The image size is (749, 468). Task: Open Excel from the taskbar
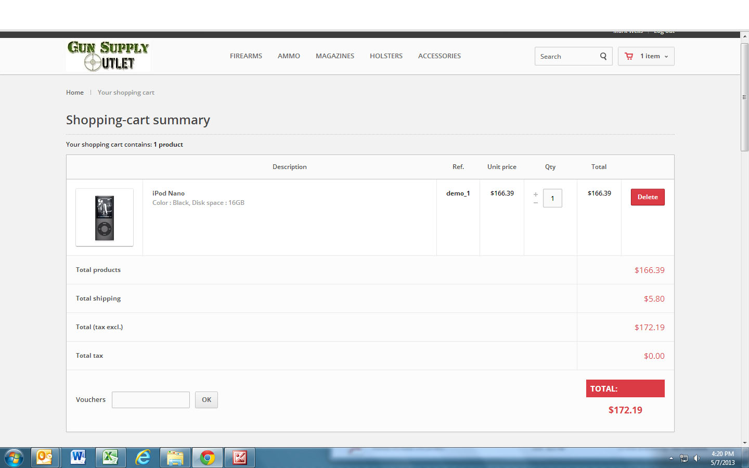click(x=110, y=458)
